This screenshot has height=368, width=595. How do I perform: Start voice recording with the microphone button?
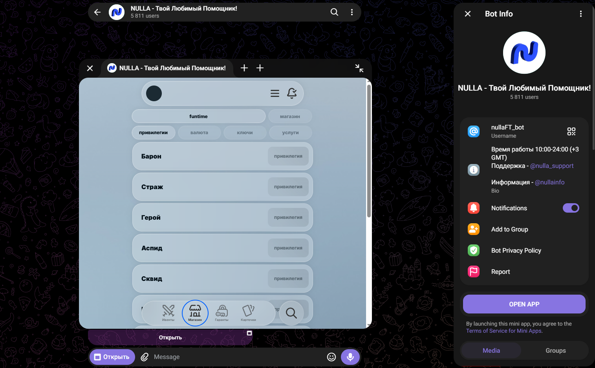click(x=350, y=357)
